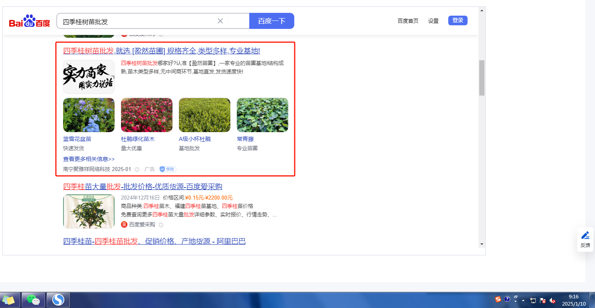Image resolution: width=595 pixels, height=308 pixels.
Task: Click the page's vertical scrollbar thumb
Action: point(482,78)
